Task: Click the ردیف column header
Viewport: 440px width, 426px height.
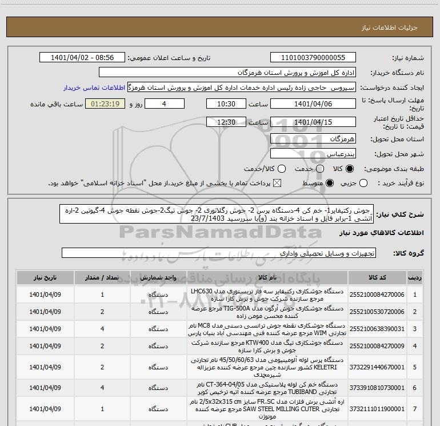Action: [415, 277]
